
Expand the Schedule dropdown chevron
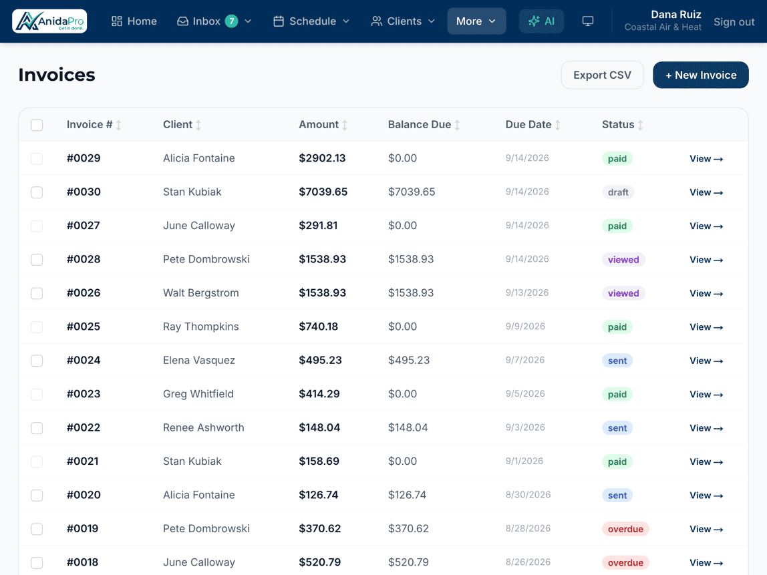coord(346,21)
